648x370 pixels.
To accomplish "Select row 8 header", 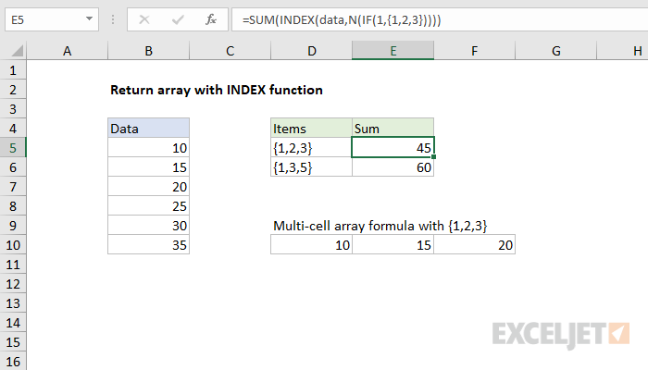I will pyautogui.click(x=13, y=206).
